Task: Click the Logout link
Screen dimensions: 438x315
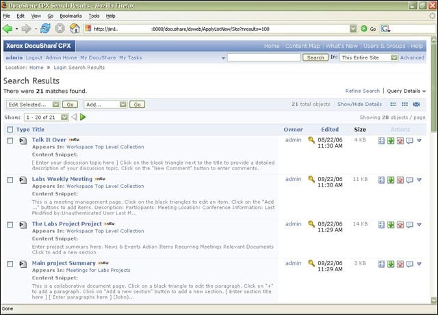Action: pos(34,57)
